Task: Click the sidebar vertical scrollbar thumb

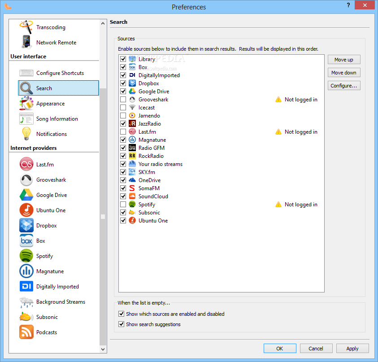Action: (x=103, y=217)
